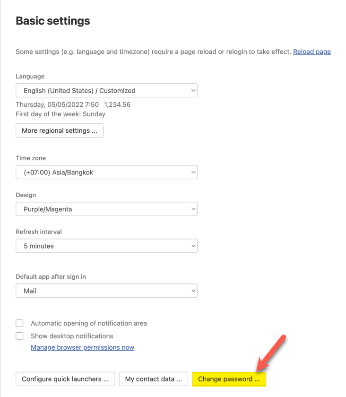Click the Design dropdown chevron arrow
This screenshot has width=346, height=397.
[x=193, y=209]
